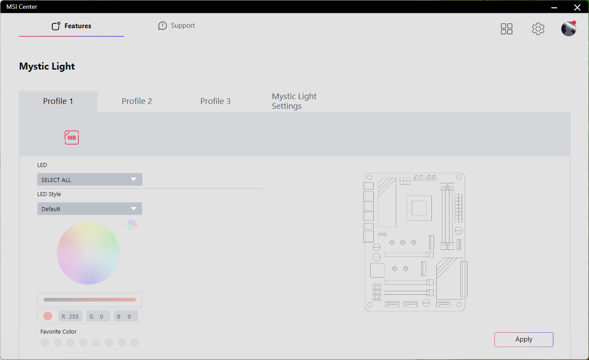Viewport: 589px width, 360px height.
Task: Click the brightness slider bar
Action: tap(90, 300)
